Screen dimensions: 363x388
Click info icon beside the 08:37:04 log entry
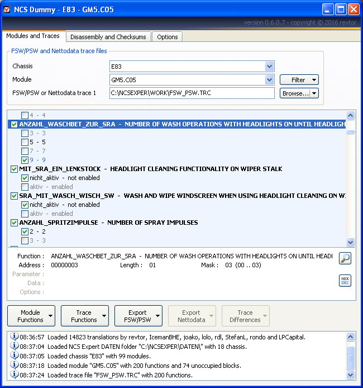[15, 346]
